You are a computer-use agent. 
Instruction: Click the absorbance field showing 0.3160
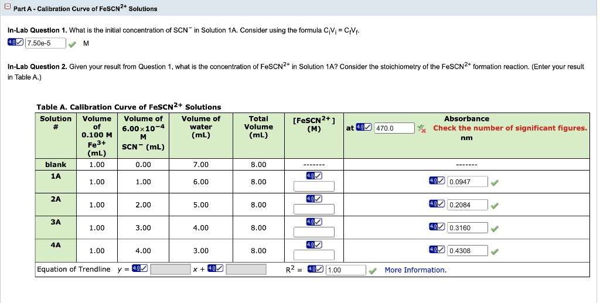click(467, 227)
